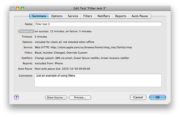Viewport: 180px width, 117px height.
Task: Open the Service tab
Action: coord(73,16)
